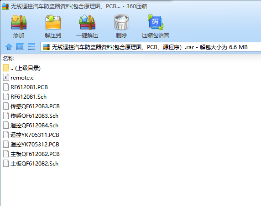The width and height of the screenshot is (261, 206).
Task: Go up one level with blue arrow
Action: 9,46
